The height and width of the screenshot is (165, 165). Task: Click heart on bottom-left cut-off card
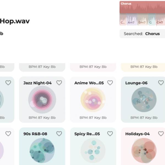click(8, 134)
